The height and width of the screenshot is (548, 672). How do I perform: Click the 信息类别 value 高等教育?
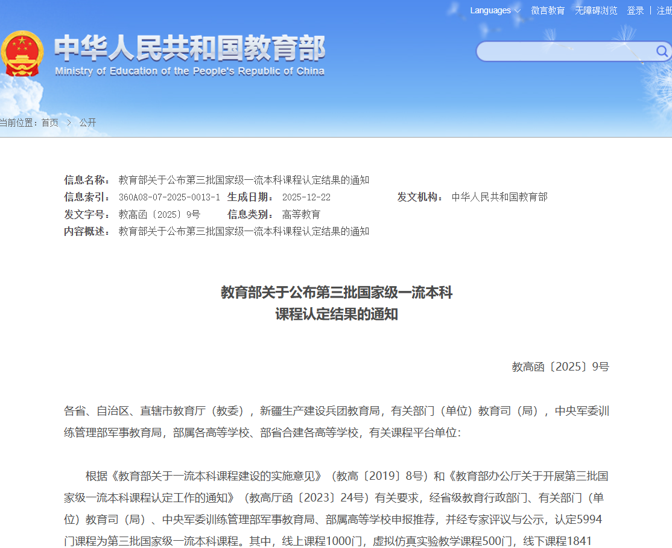301,214
